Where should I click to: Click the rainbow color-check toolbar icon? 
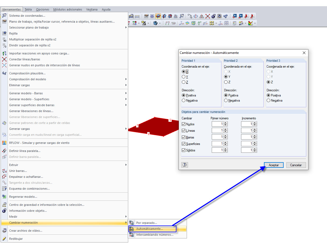(251, 23)
